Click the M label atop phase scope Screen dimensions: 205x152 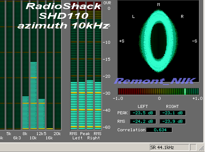(158, 5)
